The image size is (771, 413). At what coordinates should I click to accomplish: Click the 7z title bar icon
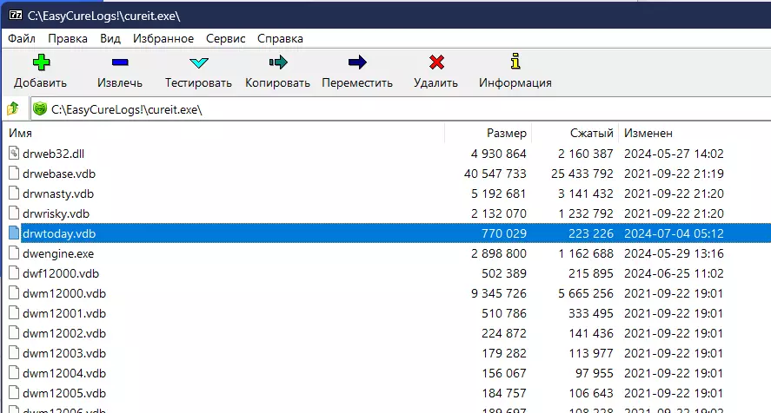pyautogui.click(x=16, y=16)
